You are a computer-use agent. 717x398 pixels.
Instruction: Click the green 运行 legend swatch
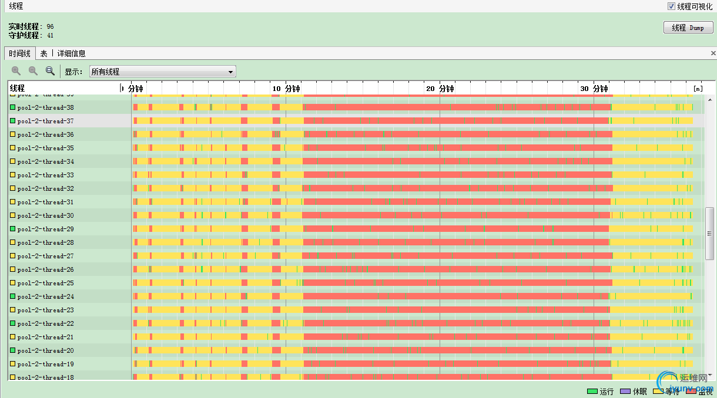[x=592, y=391]
